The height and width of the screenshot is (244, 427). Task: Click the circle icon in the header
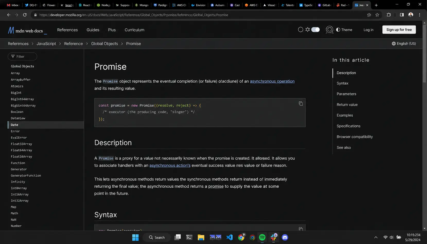click(x=300, y=30)
